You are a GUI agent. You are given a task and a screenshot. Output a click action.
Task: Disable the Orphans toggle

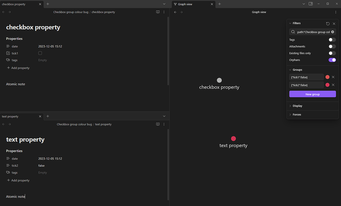pyautogui.click(x=332, y=60)
